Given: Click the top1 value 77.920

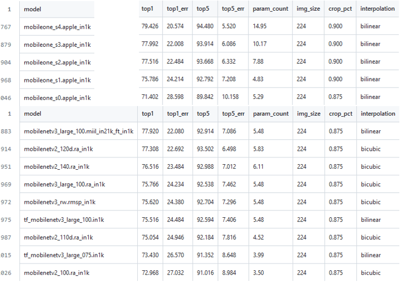Looking at the screenshot, I should point(150,131).
